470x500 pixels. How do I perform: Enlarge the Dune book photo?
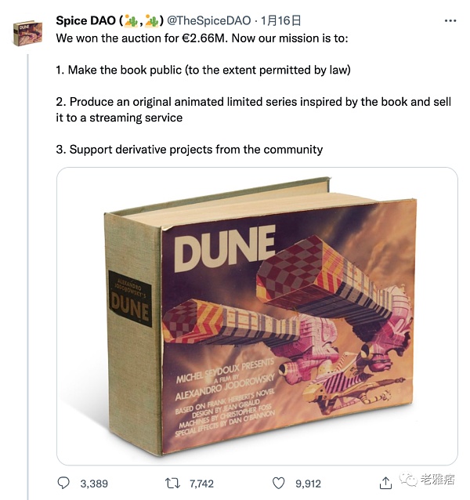(x=257, y=316)
